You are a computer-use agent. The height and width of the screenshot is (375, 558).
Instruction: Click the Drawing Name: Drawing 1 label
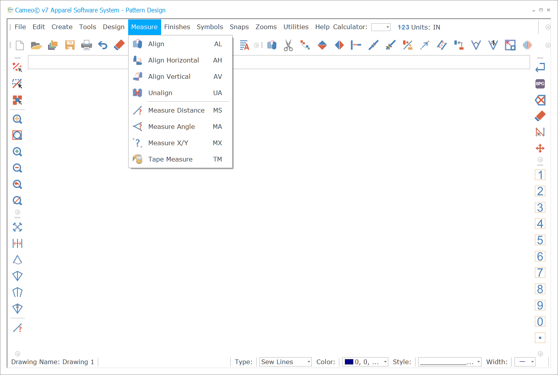(x=53, y=362)
